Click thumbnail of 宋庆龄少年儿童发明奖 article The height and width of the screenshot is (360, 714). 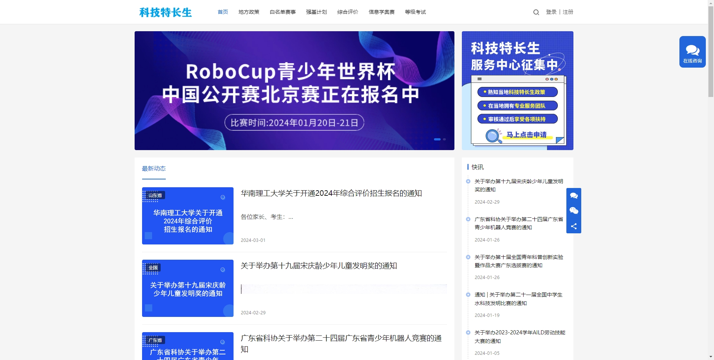[187, 288]
